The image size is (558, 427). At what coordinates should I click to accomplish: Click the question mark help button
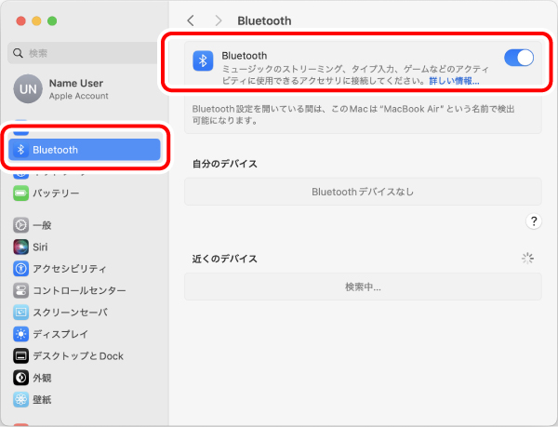[533, 221]
